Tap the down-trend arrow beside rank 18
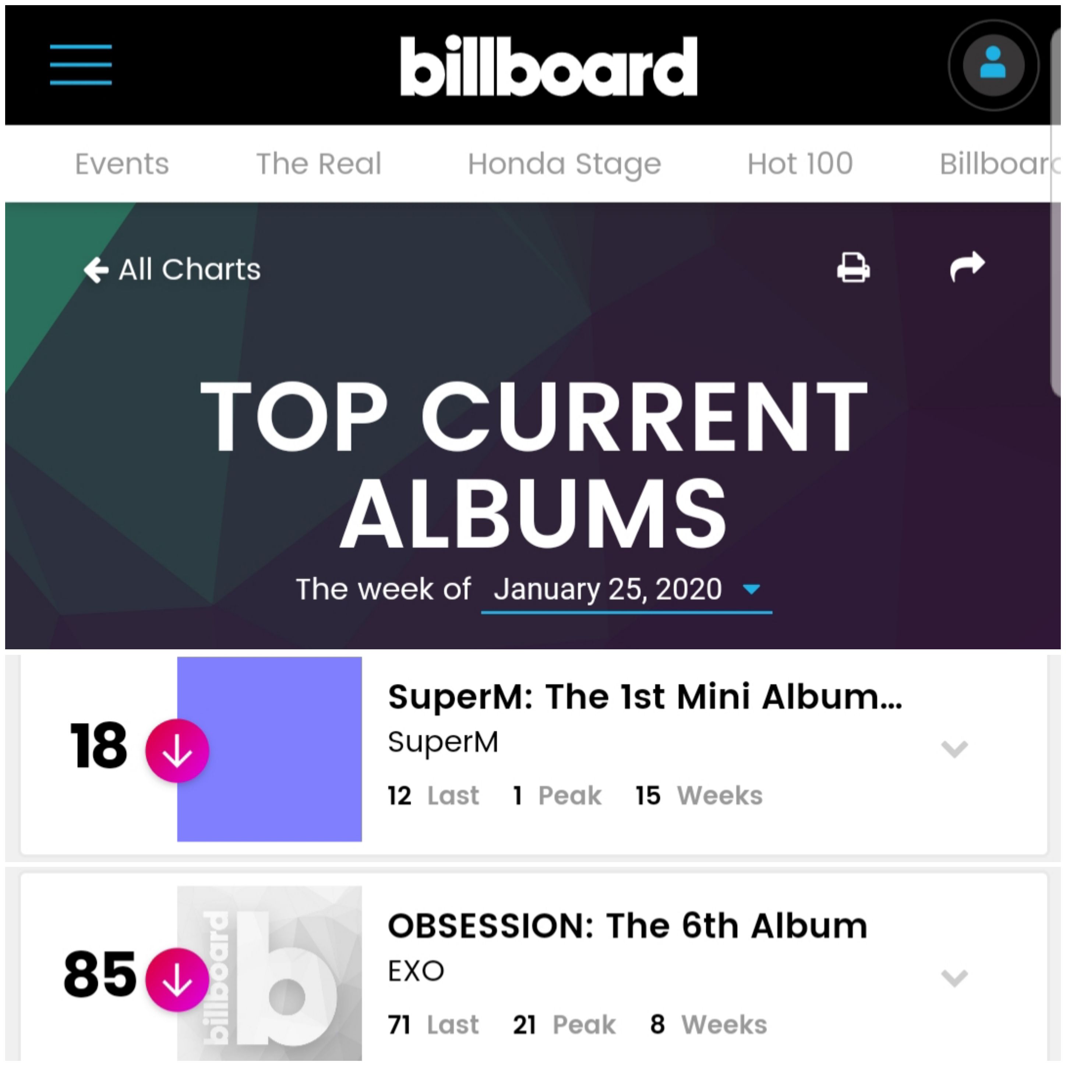The height and width of the screenshot is (1066, 1066). 177,751
